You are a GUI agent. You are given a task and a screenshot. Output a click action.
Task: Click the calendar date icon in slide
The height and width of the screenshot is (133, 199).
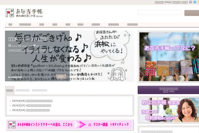tap(20, 46)
